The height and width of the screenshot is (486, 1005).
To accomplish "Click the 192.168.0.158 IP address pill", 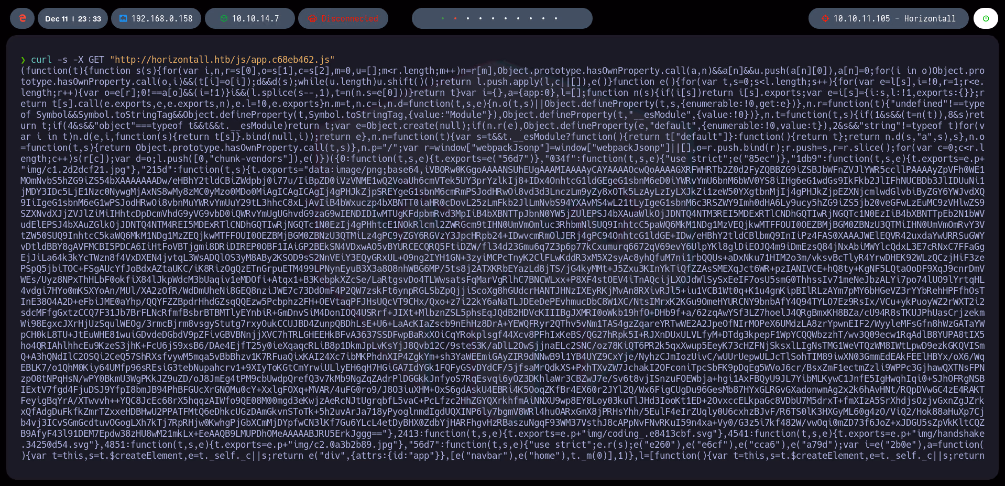I will point(156,18).
